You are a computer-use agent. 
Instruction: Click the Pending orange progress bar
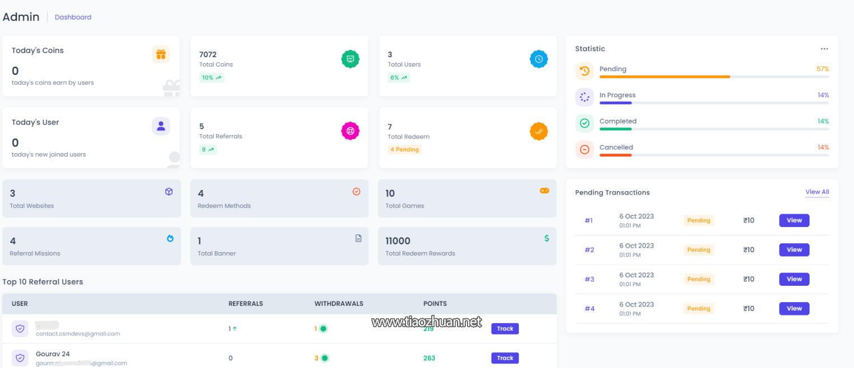pos(665,77)
